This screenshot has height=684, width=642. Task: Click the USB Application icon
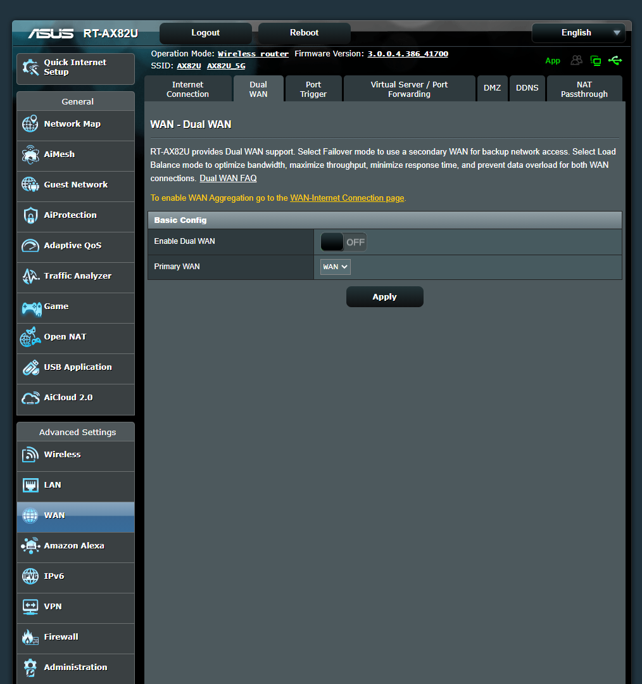[30, 368]
